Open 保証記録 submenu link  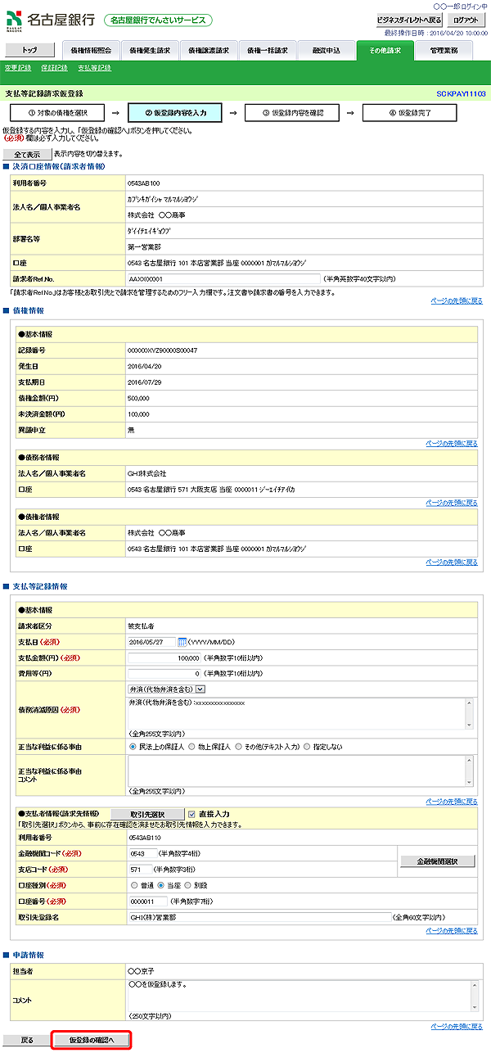point(54,68)
